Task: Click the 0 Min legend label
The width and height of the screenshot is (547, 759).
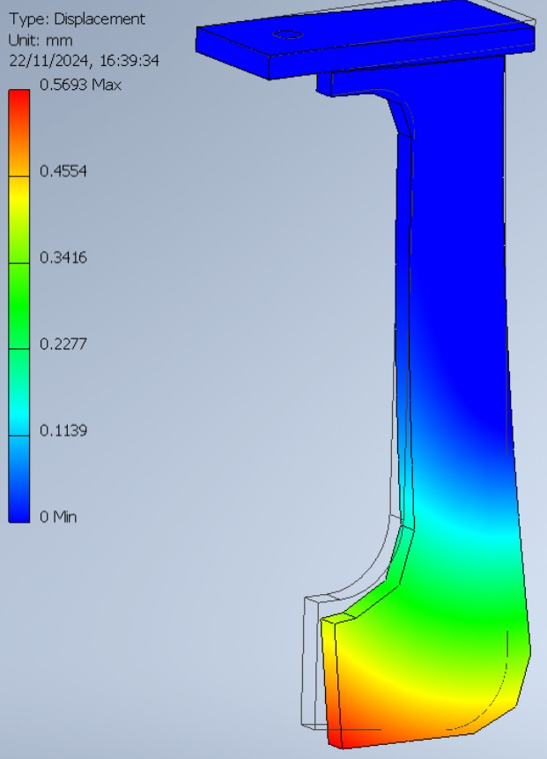Action: click(58, 517)
